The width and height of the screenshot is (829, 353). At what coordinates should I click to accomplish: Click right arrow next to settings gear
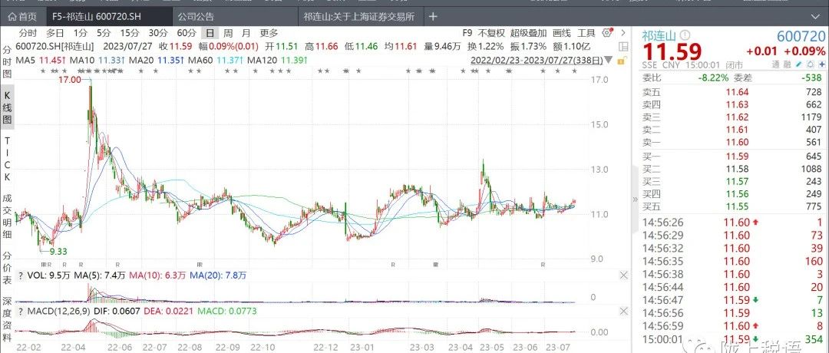[624, 33]
